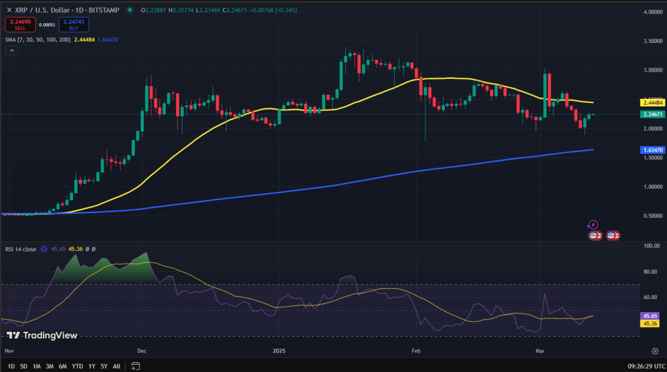Viewport: 667px width, 372px height.
Task: Click the blue 1.63470 SMA legend value
Action: tap(107, 40)
